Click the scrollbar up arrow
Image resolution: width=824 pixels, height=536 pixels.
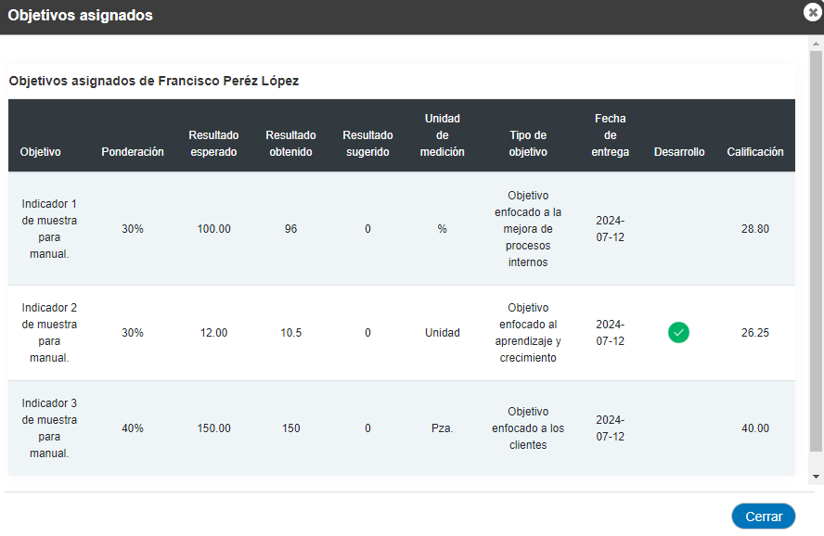coord(816,44)
